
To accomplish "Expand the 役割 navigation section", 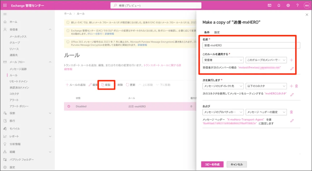I will point(50,113).
